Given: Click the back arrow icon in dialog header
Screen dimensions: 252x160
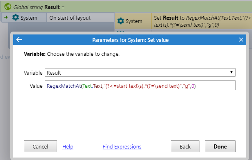Looking at the screenshot, I should [19, 39].
